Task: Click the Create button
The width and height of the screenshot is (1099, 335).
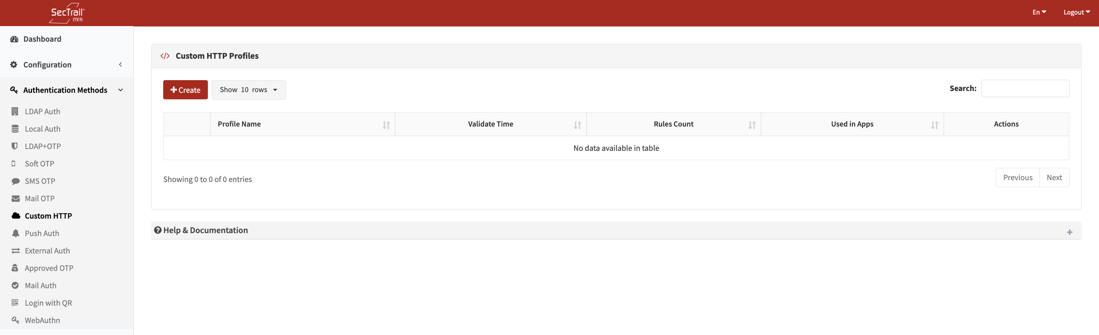Action: (185, 90)
